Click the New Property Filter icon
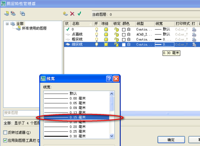 click(7, 14)
